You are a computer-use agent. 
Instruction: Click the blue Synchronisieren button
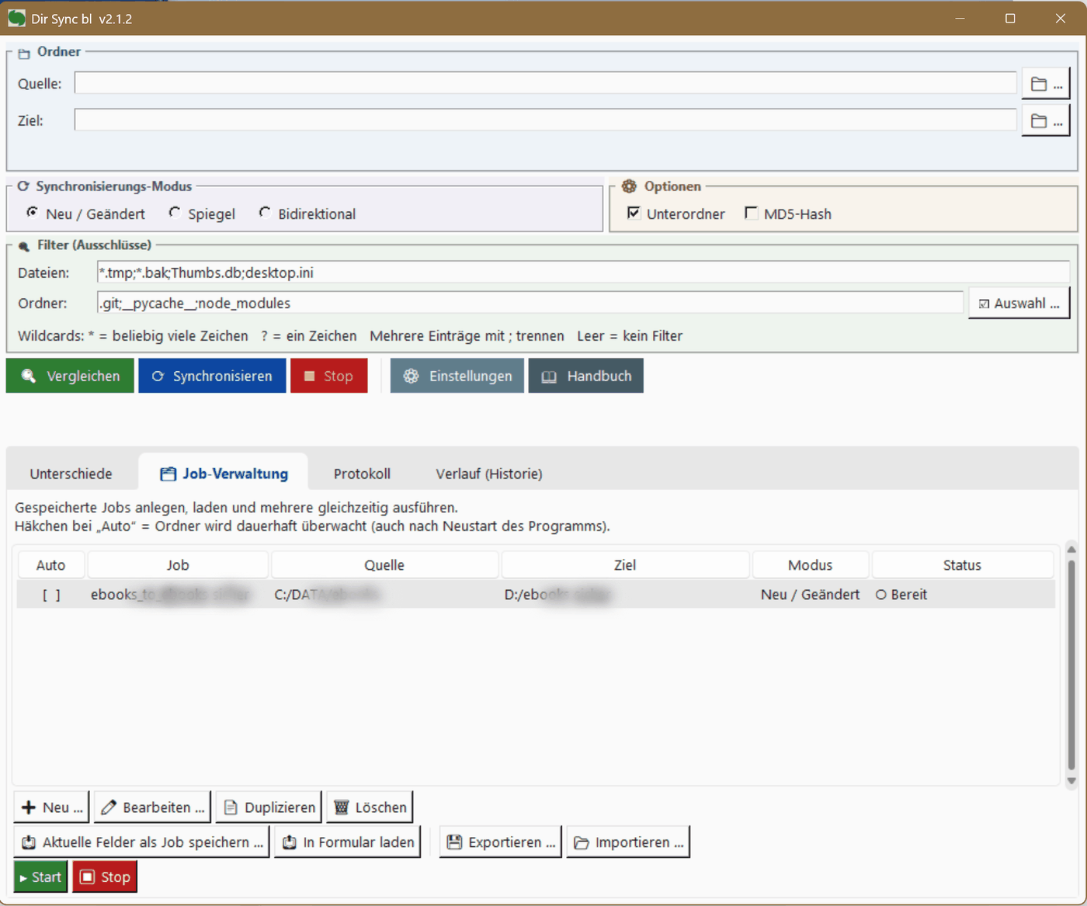[x=212, y=376]
